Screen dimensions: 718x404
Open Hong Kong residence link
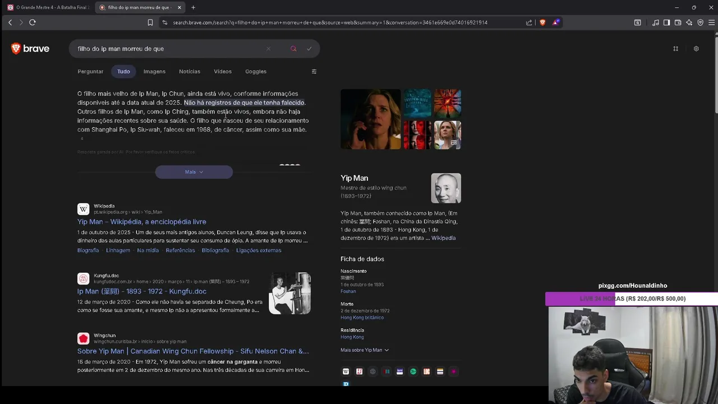coord(352,337)
